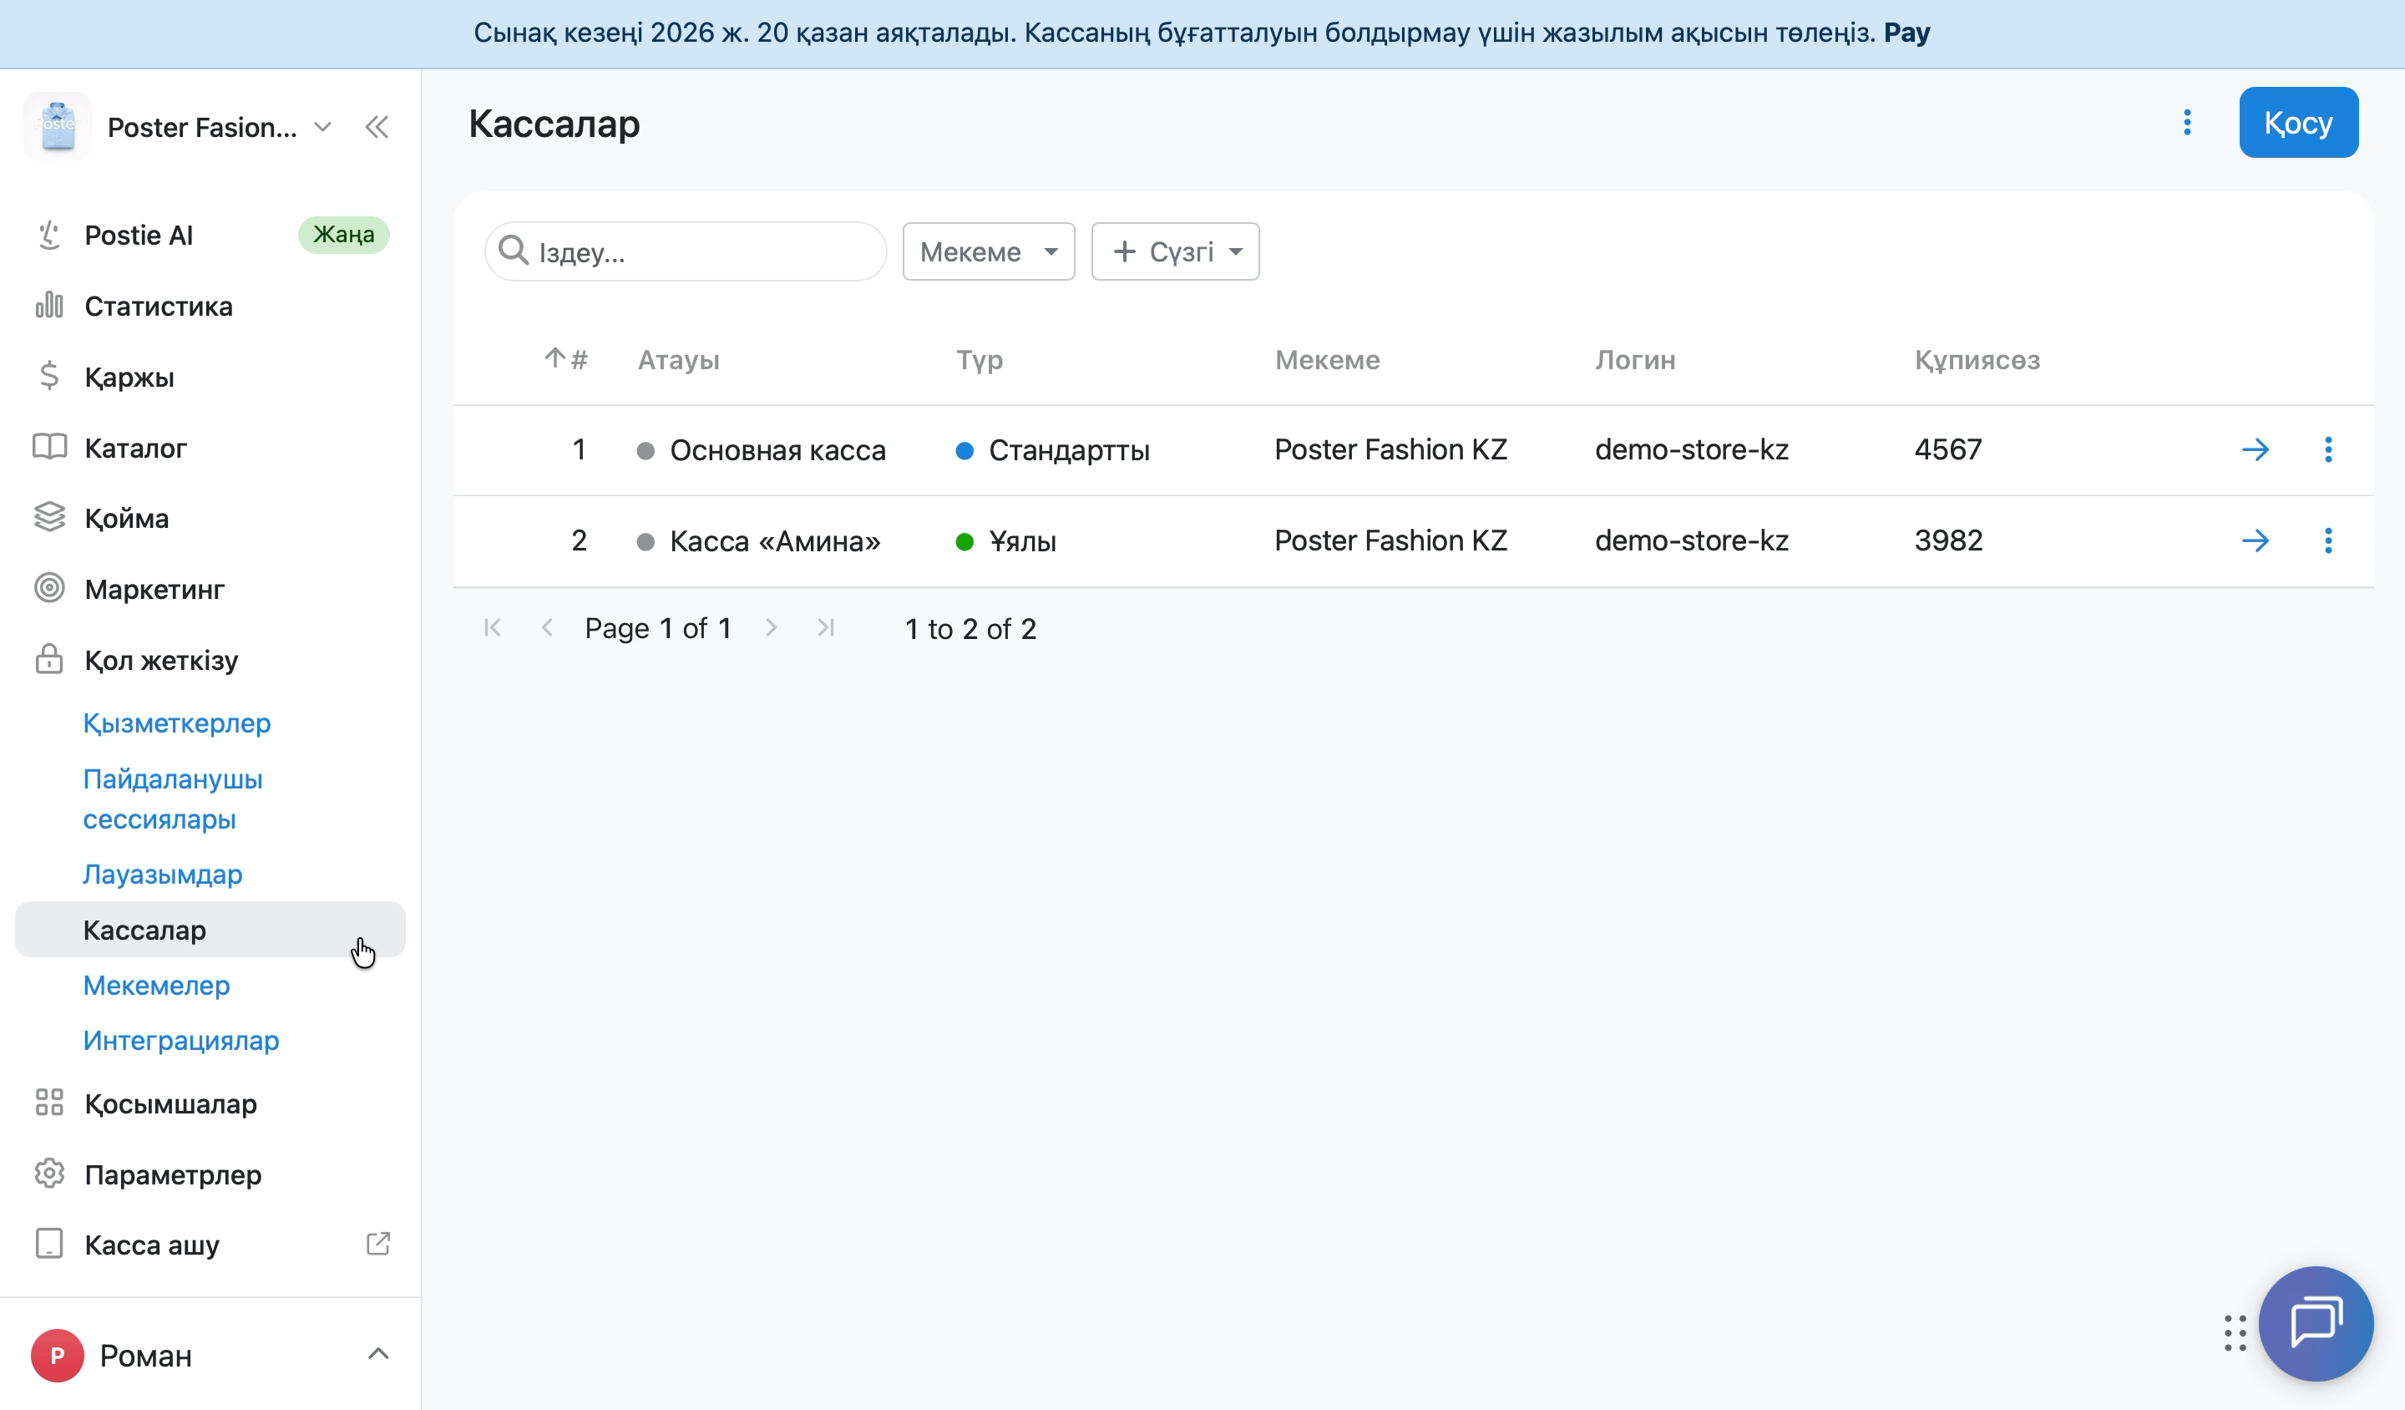Go to the first page of results
This screenshot has width=2405, height=1410.
pyautogui.click(x=493, y=628)
